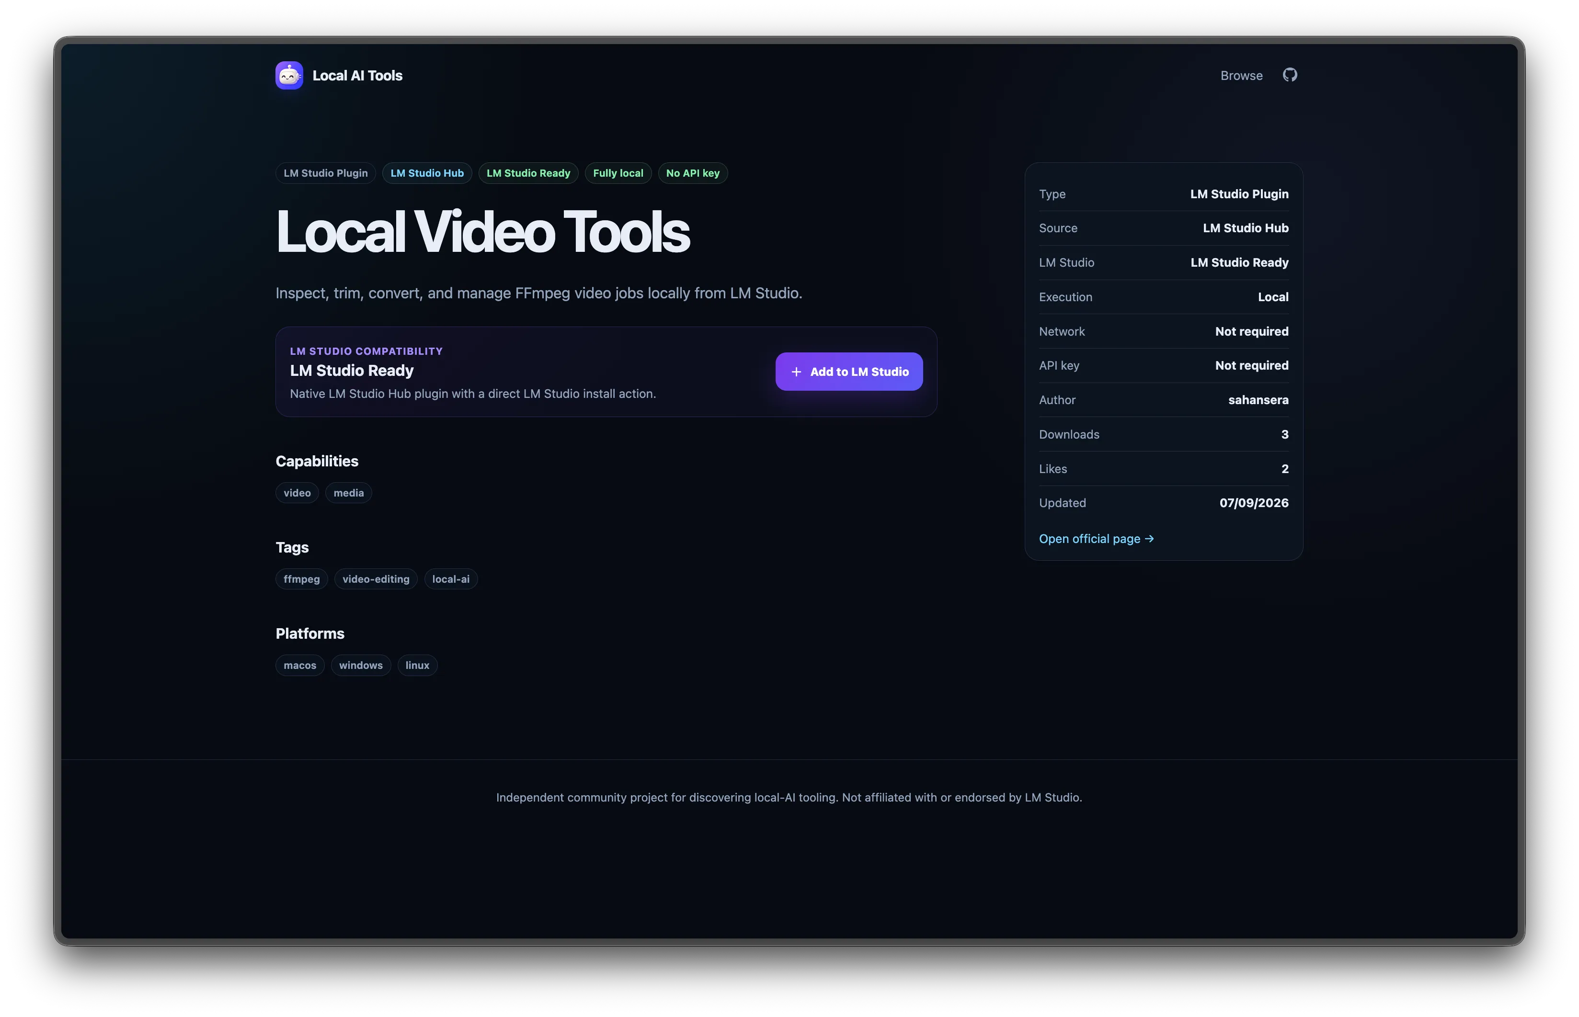Select the windows platform chip
The image size is (1579, 1017).
[361, 665]
